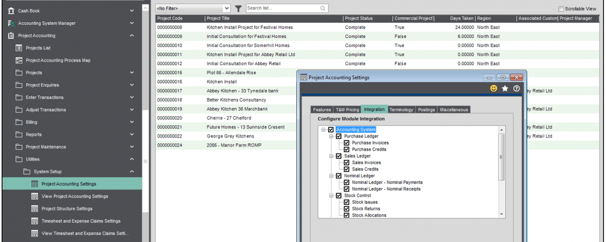Image resolution: width=606 pixels, height=242 pixels.
Task: Toggle the Accounting System checkbox
Action: coord(331,130)
